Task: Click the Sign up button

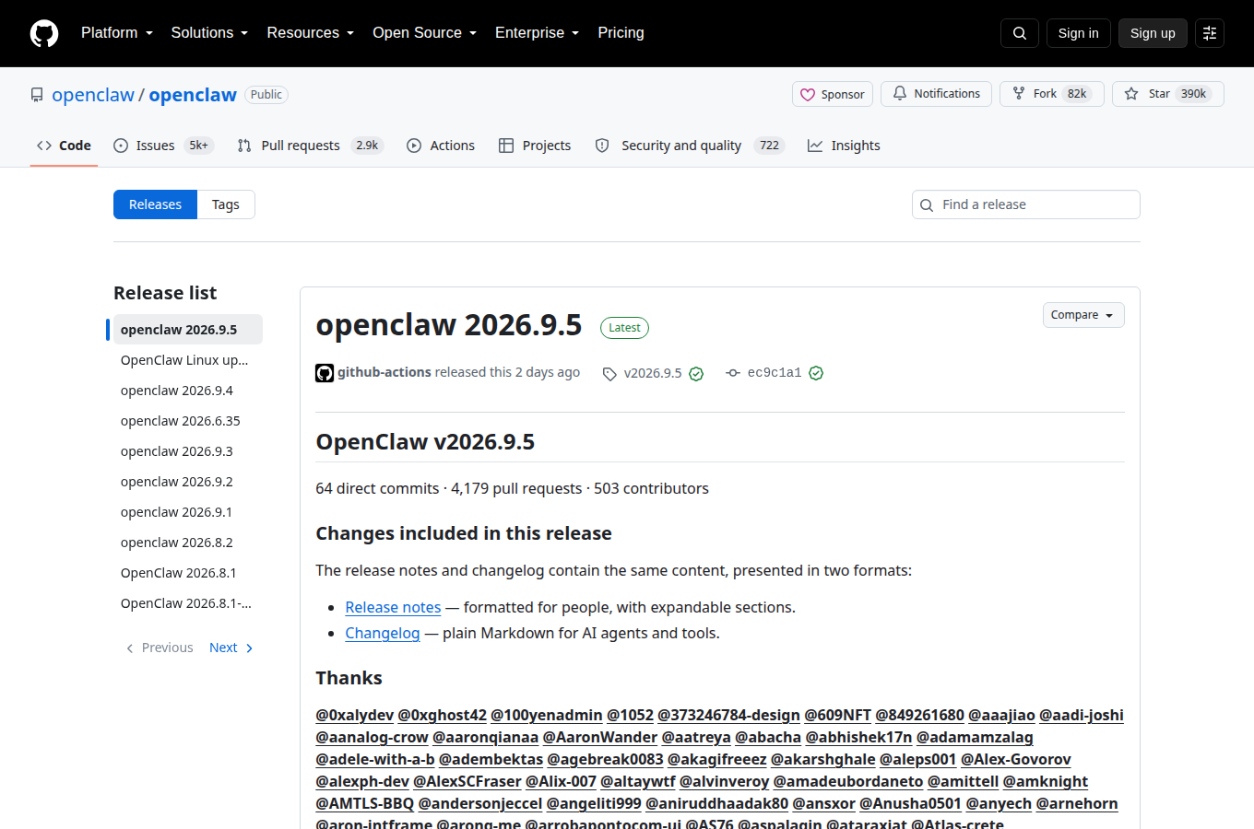Action: tap(1153, 33)
